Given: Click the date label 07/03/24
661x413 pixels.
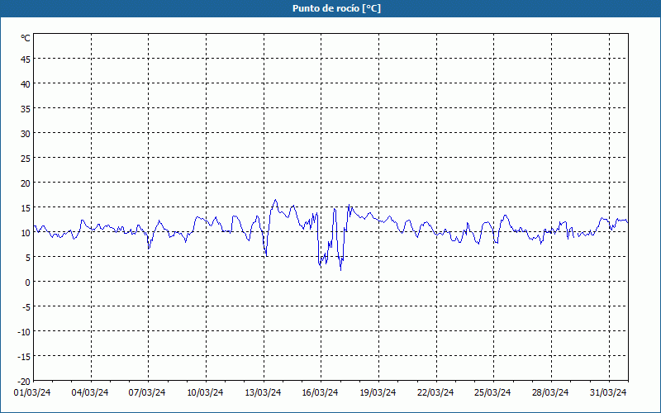Looking at the screenshot, I should point(147,393).
